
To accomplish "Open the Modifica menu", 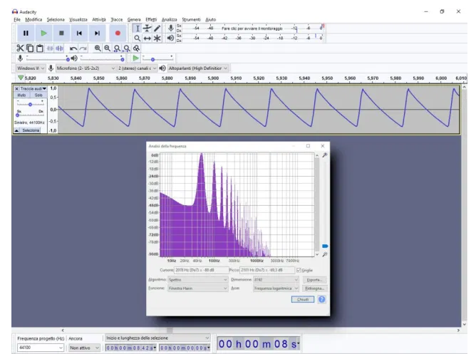I will 33,19.
